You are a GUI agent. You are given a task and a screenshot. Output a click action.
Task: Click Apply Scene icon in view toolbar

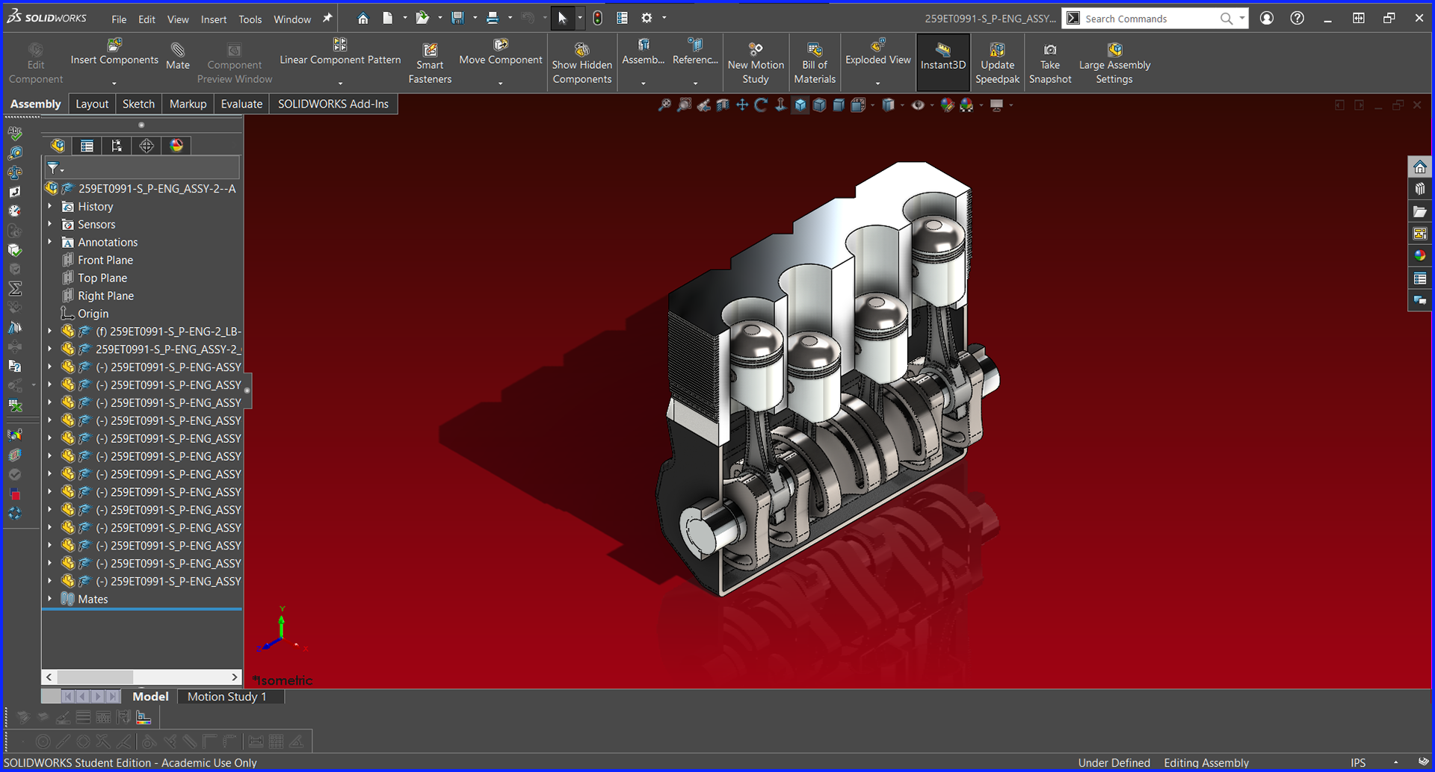(966, 105)
